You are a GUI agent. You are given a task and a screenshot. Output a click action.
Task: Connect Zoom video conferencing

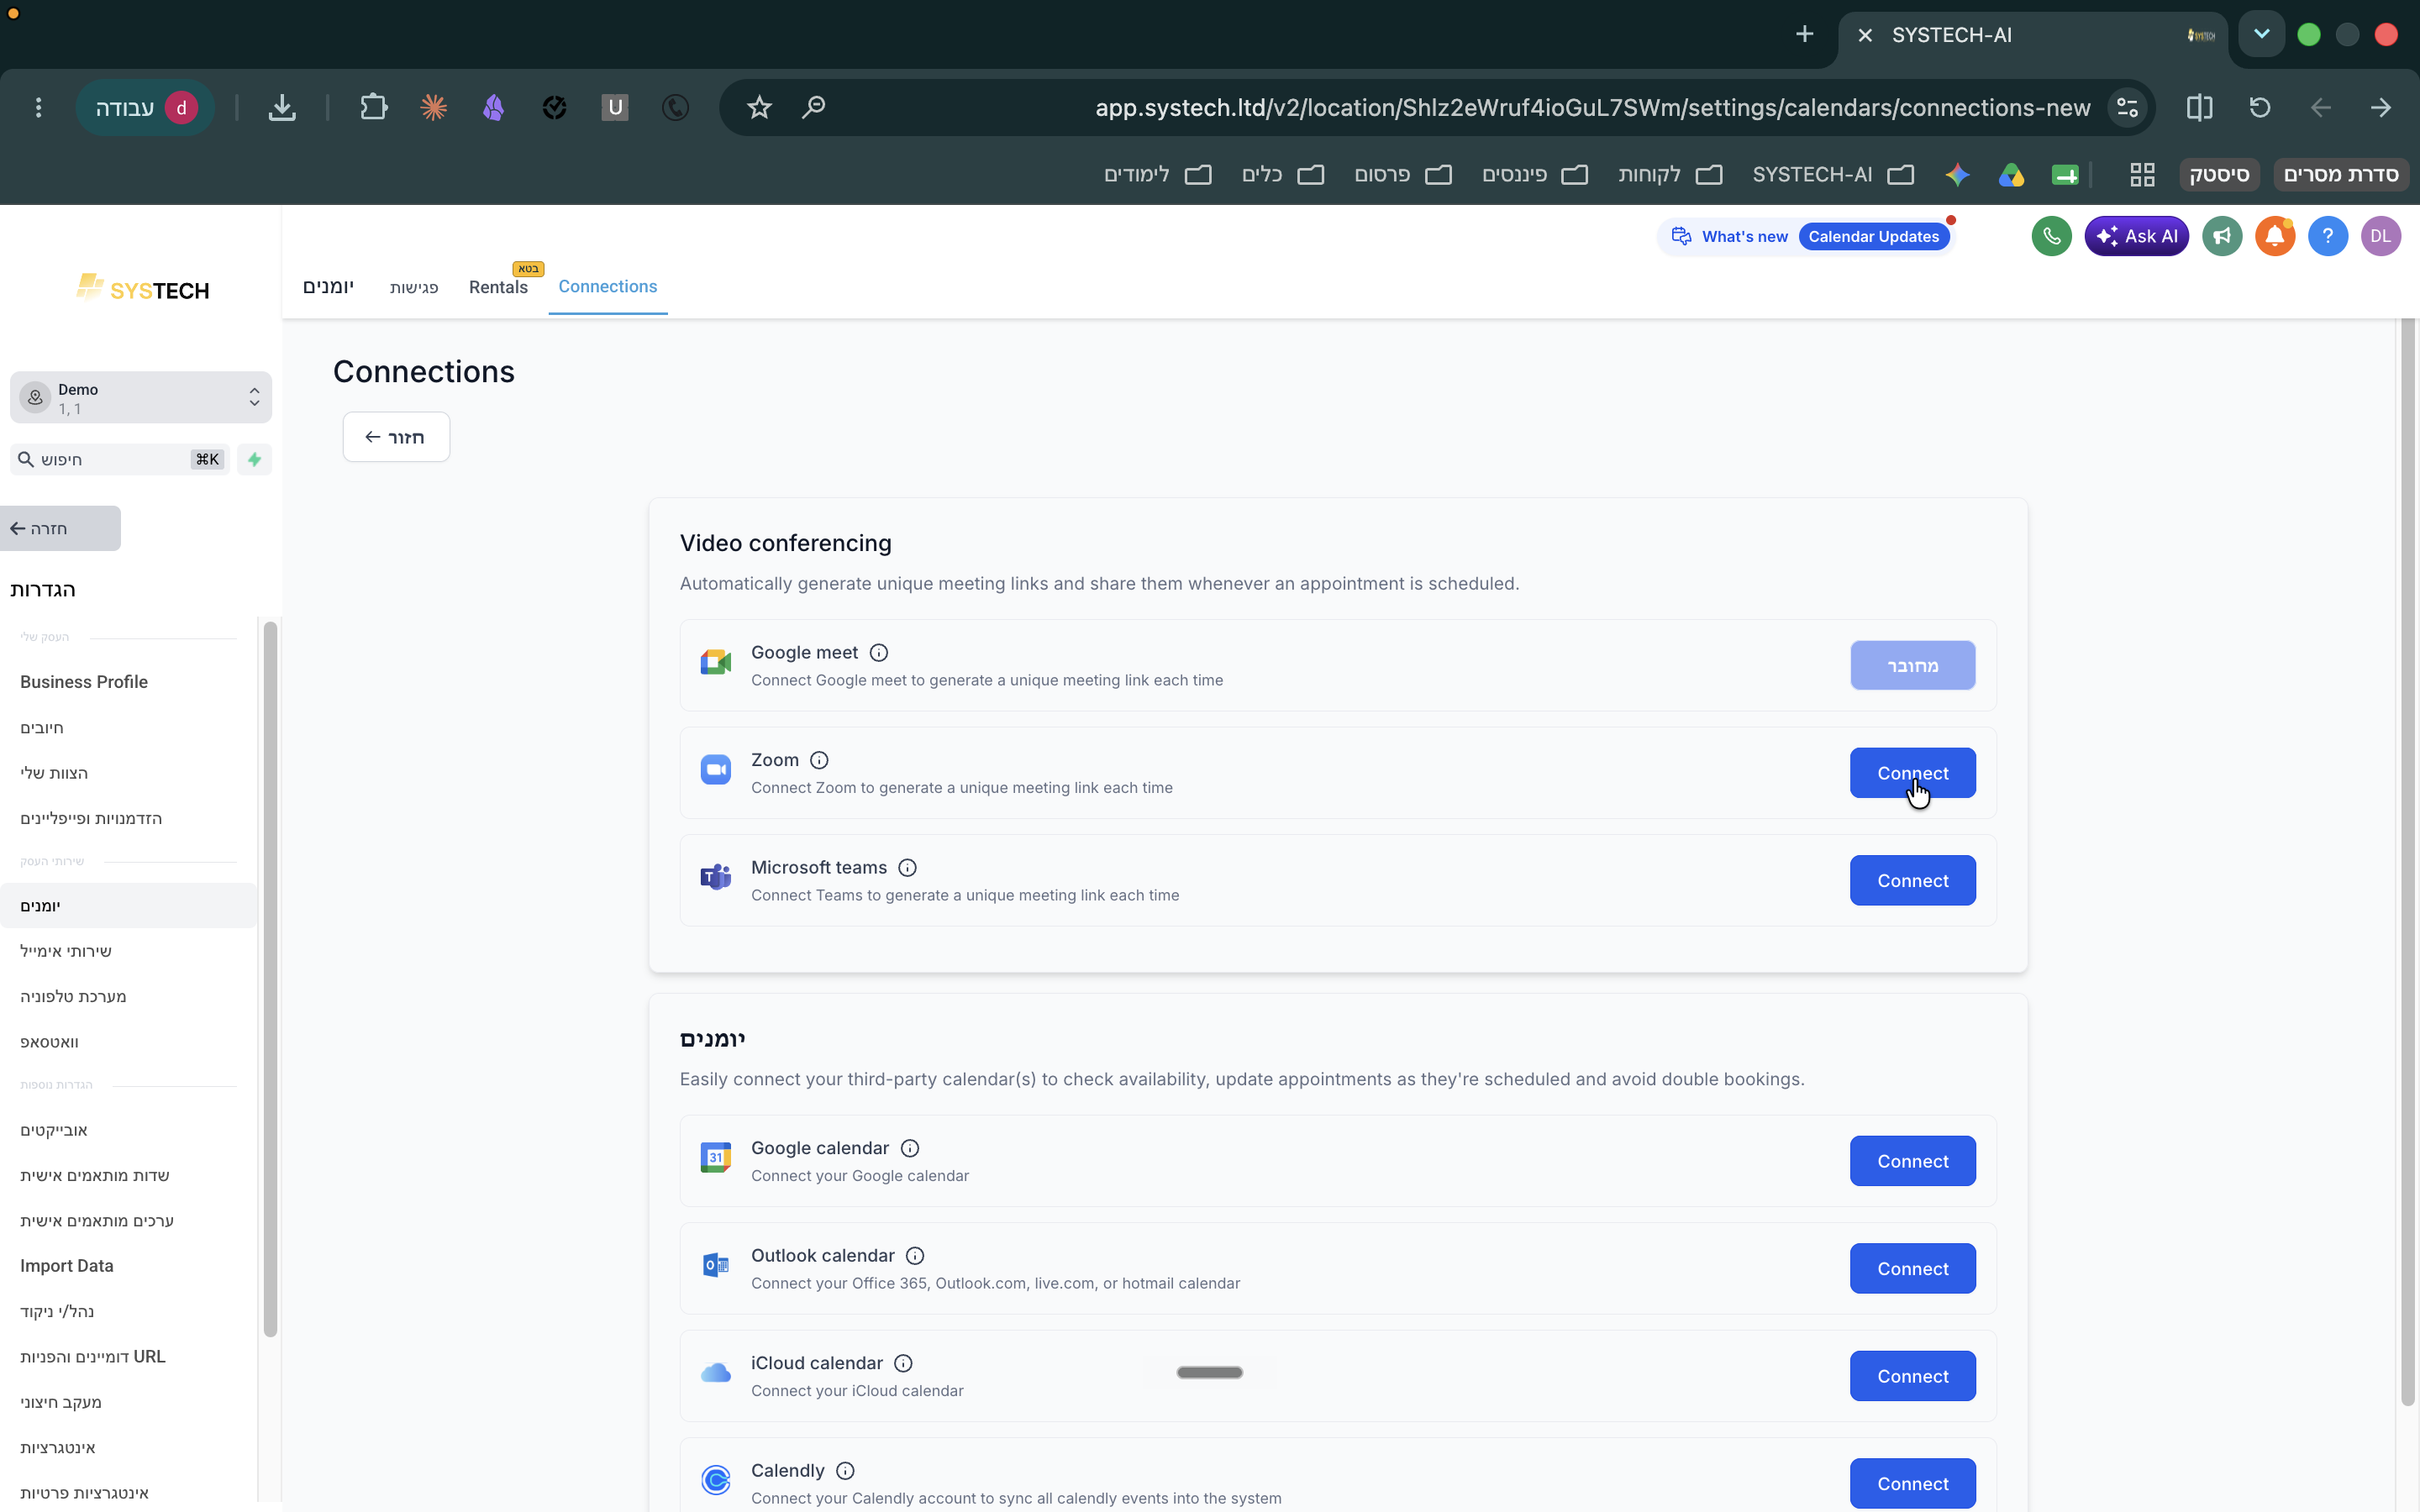coord(1912,773)
